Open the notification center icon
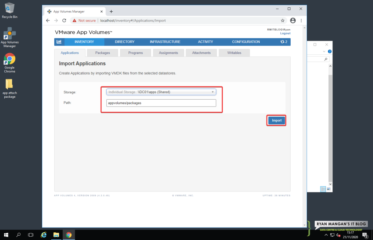This screenshot has height=240, width=373. click(x=365, y=236)
